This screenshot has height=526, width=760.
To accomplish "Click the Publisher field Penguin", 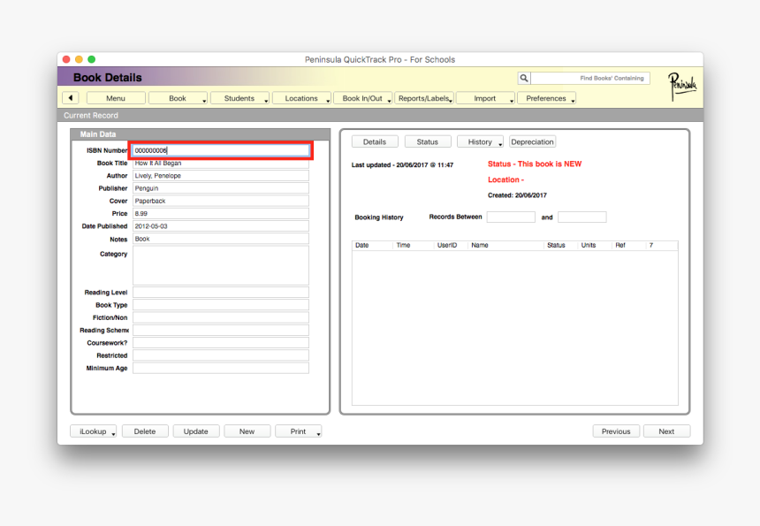I will coord(221,188).
